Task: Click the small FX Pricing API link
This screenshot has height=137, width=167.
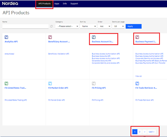Action: [x=98, y=100]
